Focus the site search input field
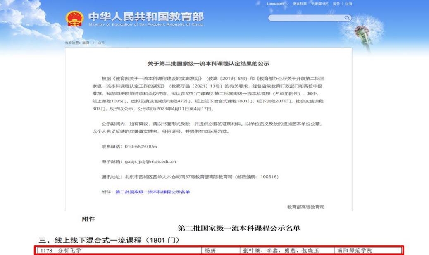 coord(306,18)
